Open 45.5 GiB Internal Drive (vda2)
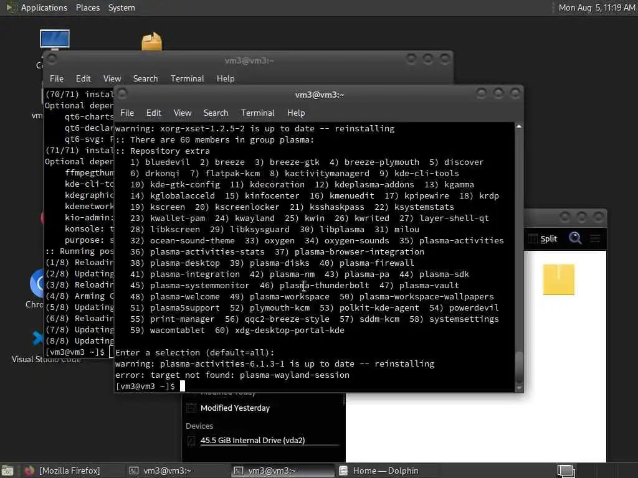Image resolution: width=638 pixels, height=478 pixels. 264,441
